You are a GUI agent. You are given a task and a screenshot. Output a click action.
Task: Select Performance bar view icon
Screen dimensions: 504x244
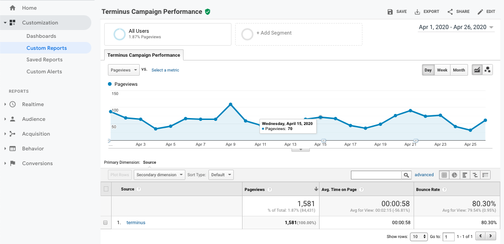(465, 175)
